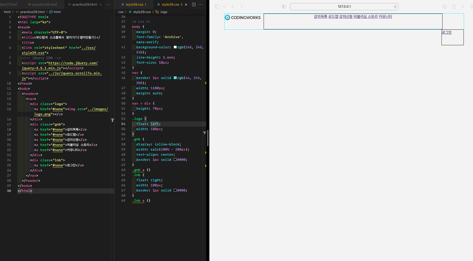Click line number 30 in the HTML gutter
The width and height of the screenshot is (473, 261).
pyautogui.click(x=9, y=191)
